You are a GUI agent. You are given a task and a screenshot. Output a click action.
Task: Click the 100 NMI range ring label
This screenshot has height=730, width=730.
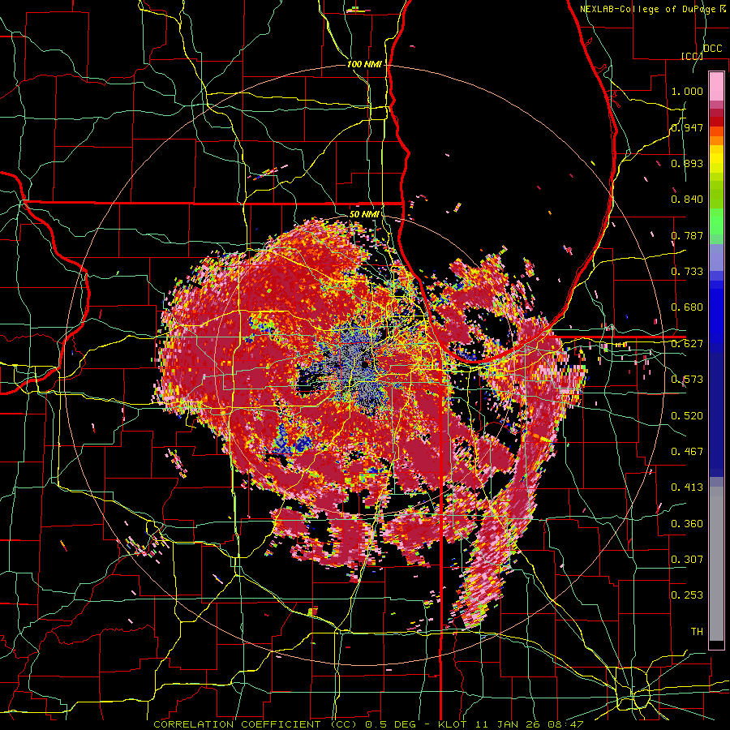(x=363, y=64)
